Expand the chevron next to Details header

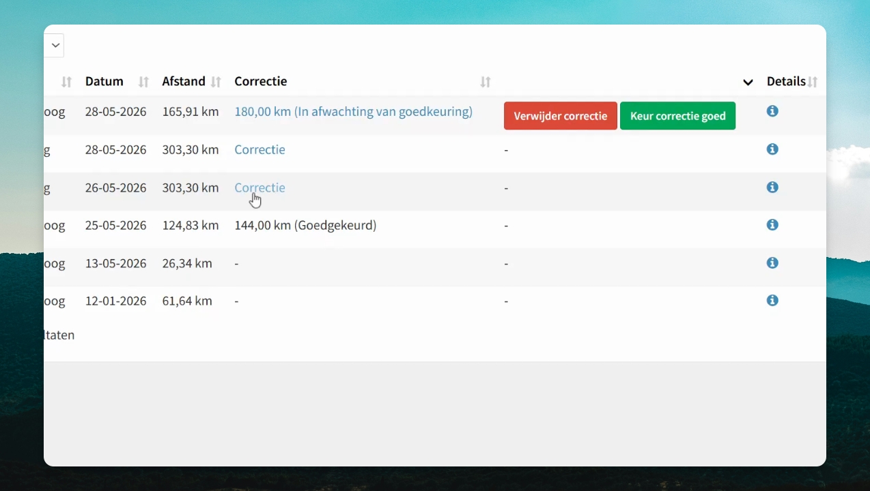748,82
